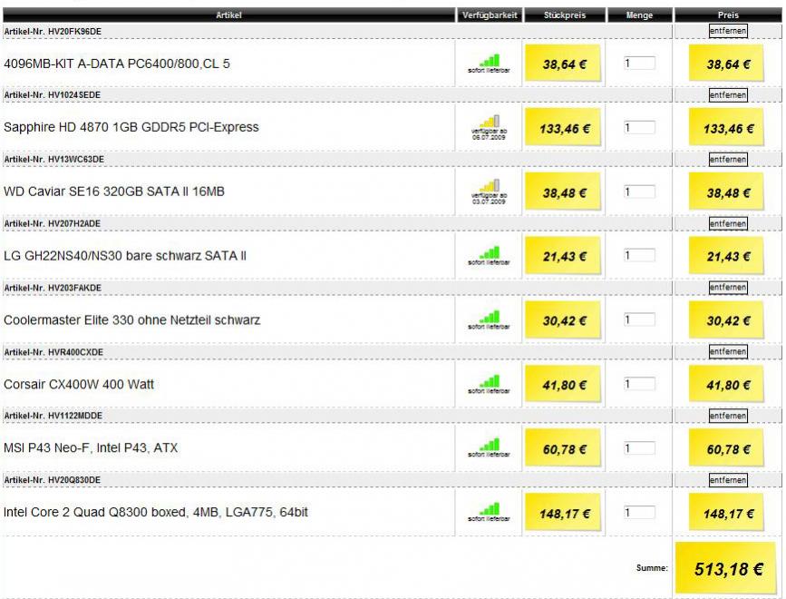
Task: Click quantity field for LG GH22NS40 drive
Action: click(639, 255)
